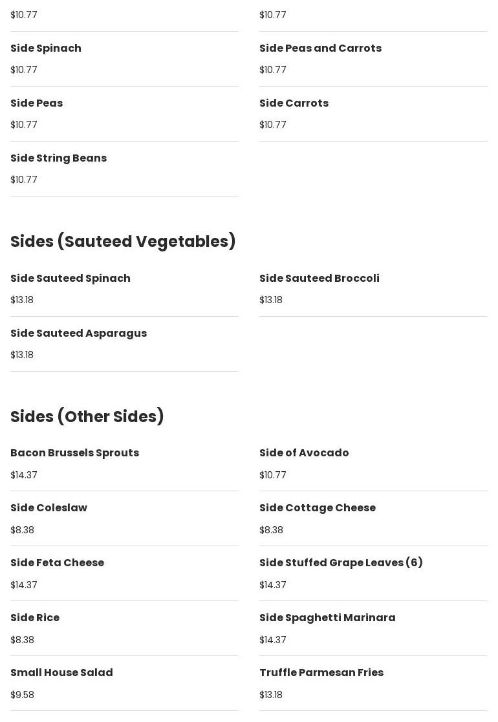This screenshot has width=498, height=722.
Task: Choose the Side Peas item
Action: (x=37, y=103)
